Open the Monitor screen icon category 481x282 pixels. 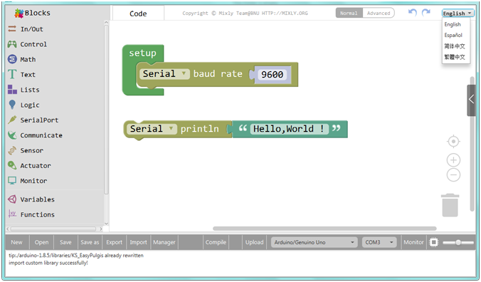pos(12,180)
